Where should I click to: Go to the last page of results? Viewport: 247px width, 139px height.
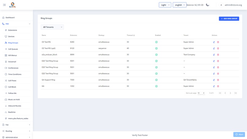point(235,93)
